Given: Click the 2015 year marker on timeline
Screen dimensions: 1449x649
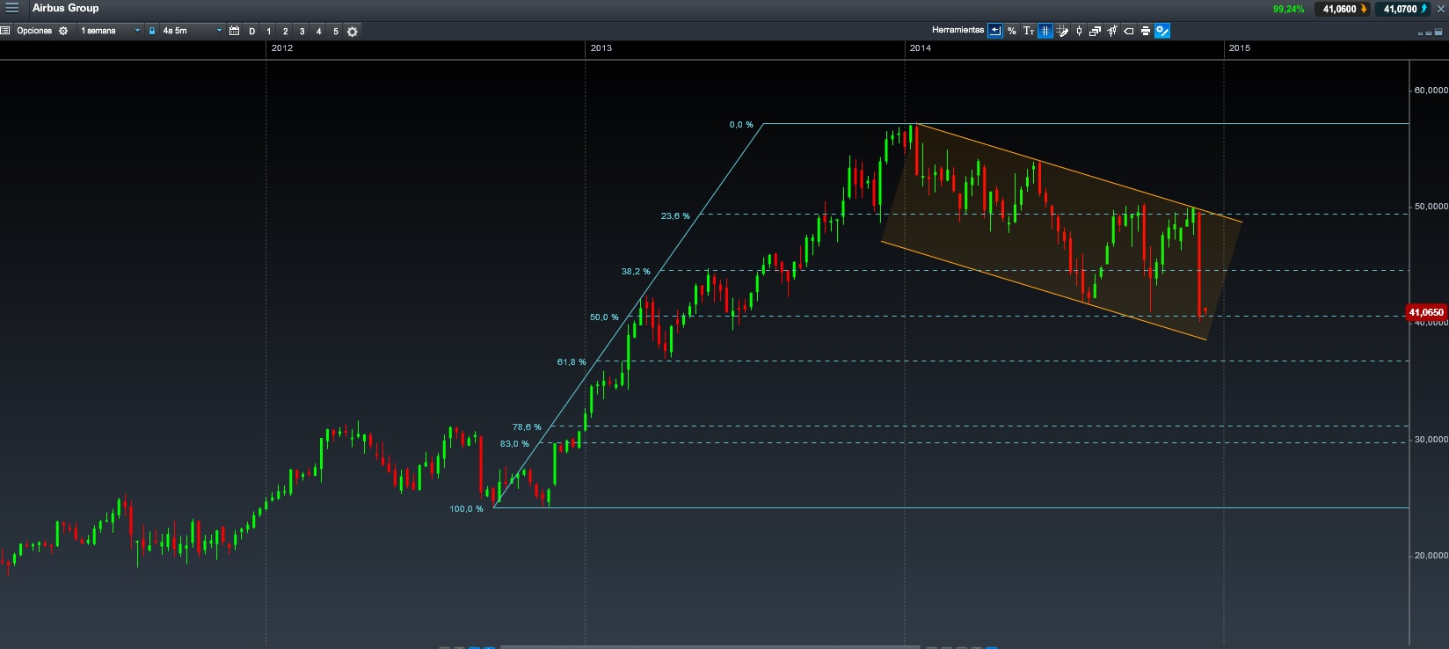Looking at the screenshot, I should (x=1240, y=47).
